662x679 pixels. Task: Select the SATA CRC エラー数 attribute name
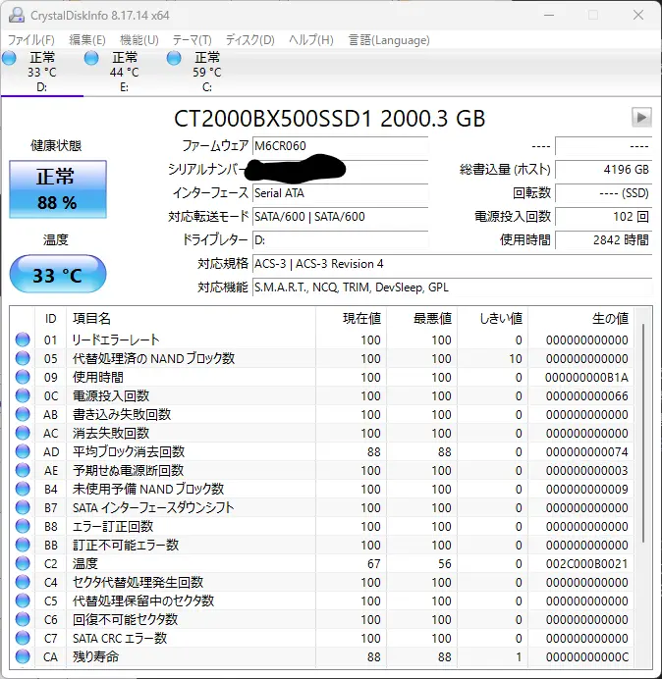[120, 639]
